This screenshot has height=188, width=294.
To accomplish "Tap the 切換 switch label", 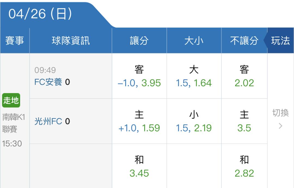I will tap(280, 113).
